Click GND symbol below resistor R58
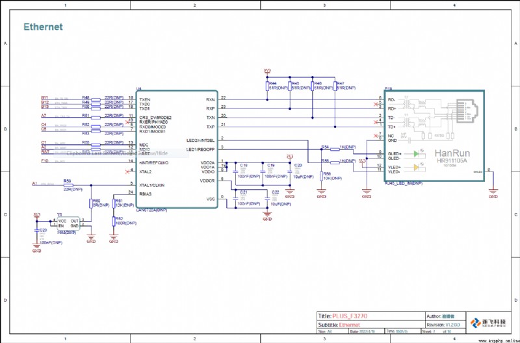 321,194
